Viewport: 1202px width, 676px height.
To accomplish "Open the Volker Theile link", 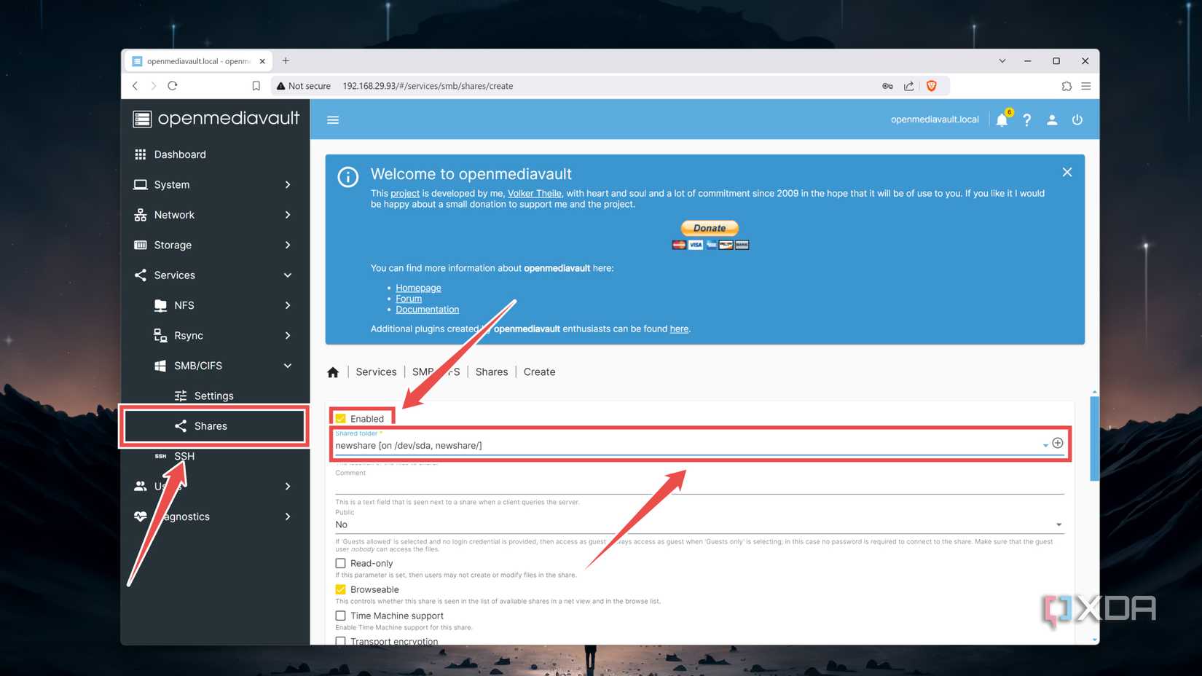I will point(534,194).
